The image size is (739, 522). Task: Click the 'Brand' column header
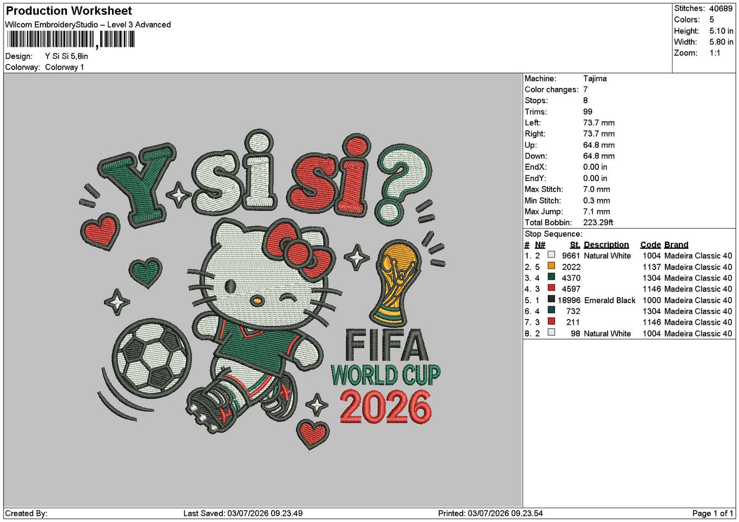(x=676, y=245)
